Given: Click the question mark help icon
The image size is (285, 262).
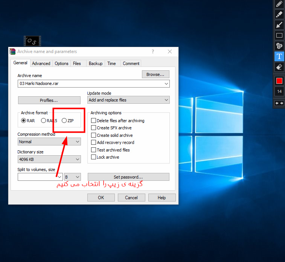Looking at the screenshot, I should tap(153, 51).
